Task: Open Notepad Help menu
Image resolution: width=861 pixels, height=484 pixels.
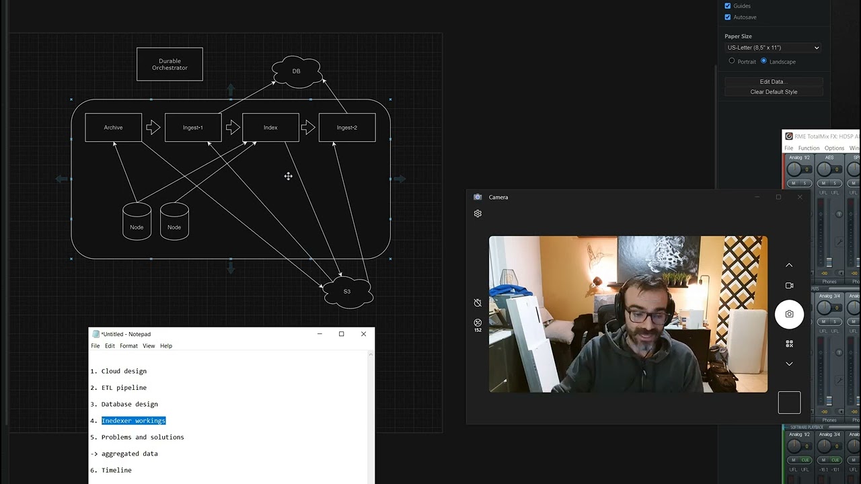Action: point(166,346)
